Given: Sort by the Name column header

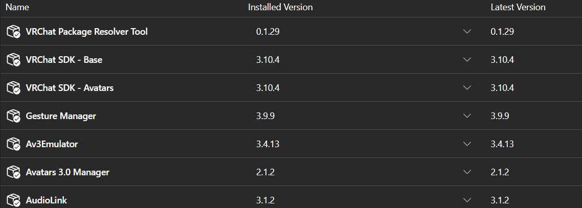Looking at the screenshot, I should [x=17, y=8].
